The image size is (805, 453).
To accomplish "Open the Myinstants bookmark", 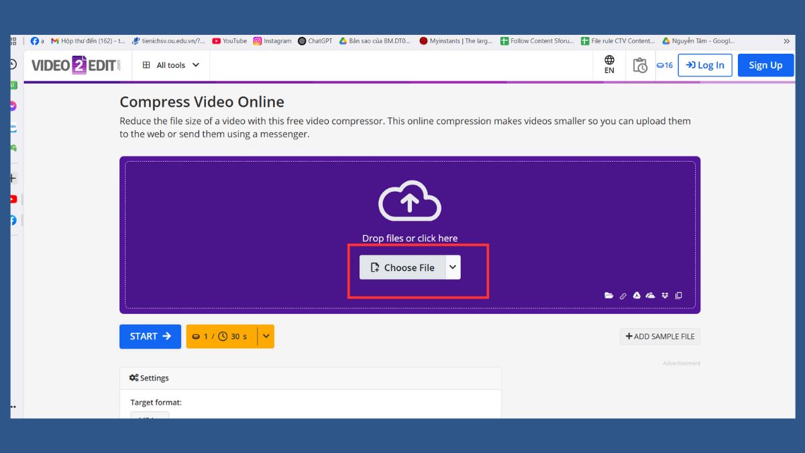I will click(457, 41).
